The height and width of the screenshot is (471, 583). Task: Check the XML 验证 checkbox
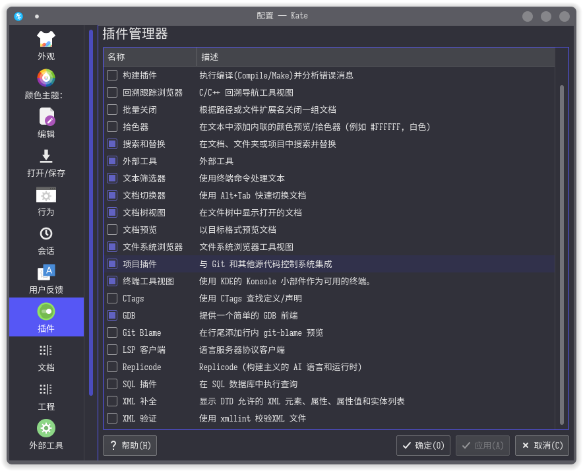(x=112, y=418)
